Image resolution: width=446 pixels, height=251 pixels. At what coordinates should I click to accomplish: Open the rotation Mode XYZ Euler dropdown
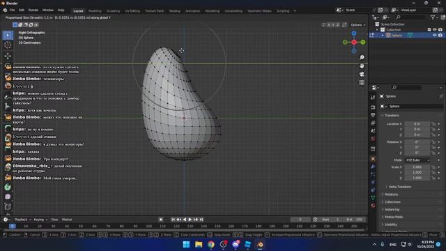tap(417, 160)
